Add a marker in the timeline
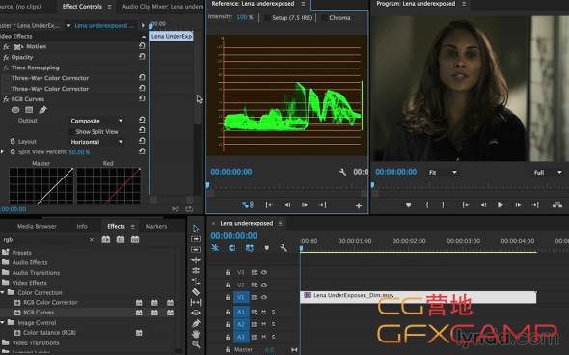The width and height of the screenshot is (569, 355). (x=267, y=248)
